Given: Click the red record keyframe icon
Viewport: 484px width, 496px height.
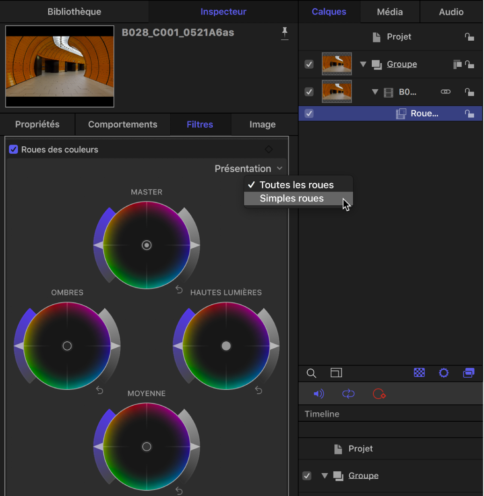Looking at the screenshot, I should point(378,394).
